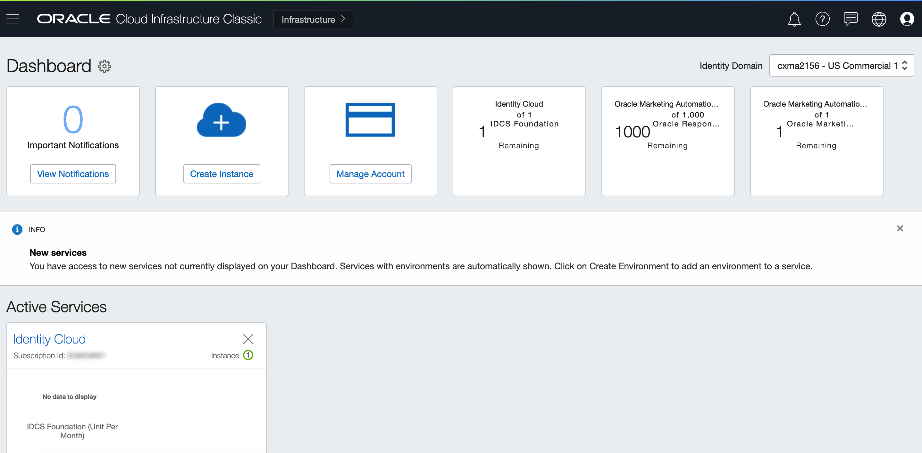Open the hamburger navigation menu

click(13, 19)
